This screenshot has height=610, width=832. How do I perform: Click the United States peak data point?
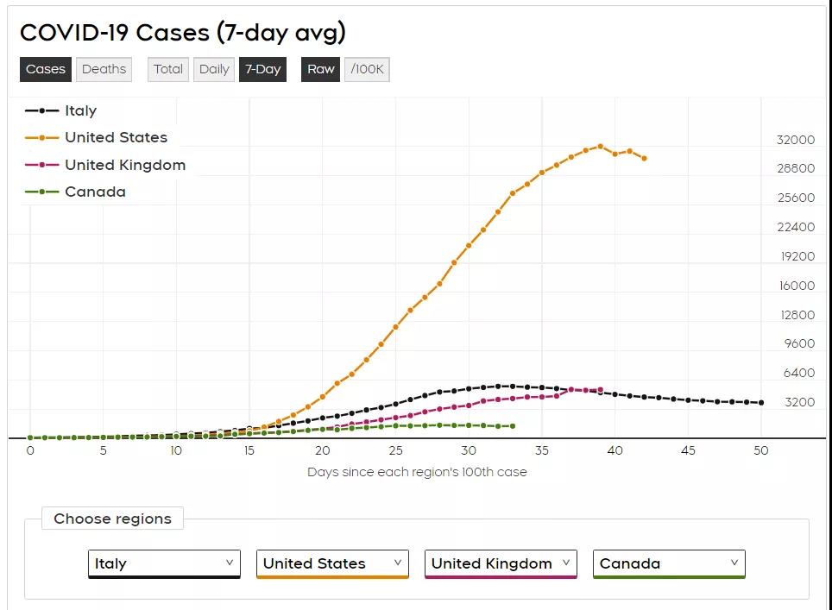pos(601,147)
